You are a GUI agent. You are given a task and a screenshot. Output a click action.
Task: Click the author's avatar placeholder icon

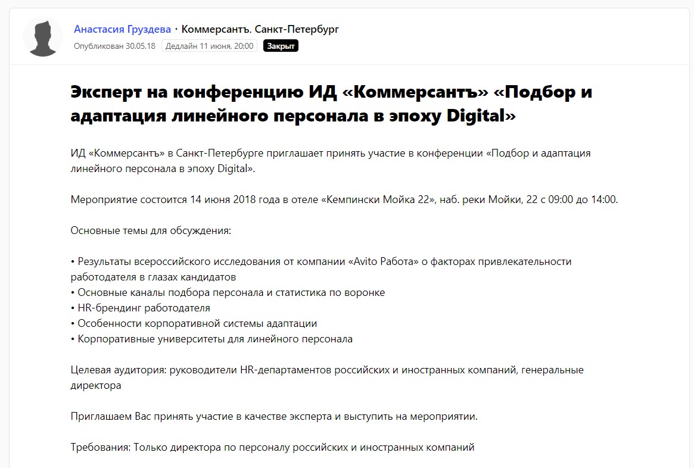[x=43, y=37]
